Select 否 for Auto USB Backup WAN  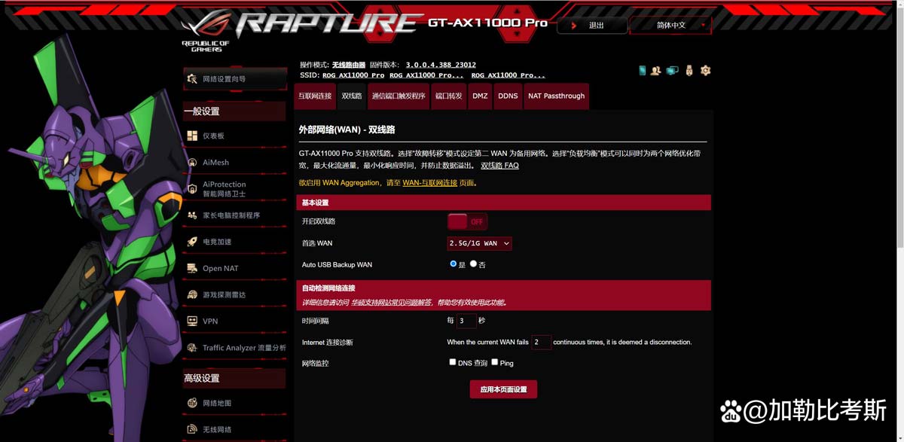tap(473, 264)
